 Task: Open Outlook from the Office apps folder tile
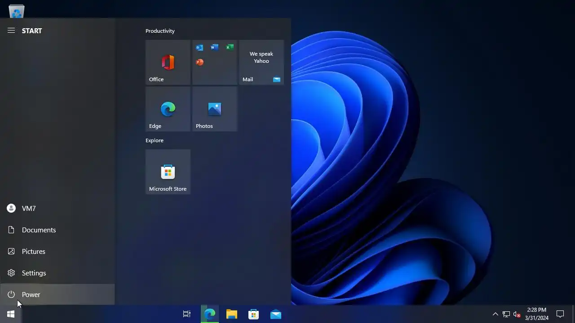[199, 48]
